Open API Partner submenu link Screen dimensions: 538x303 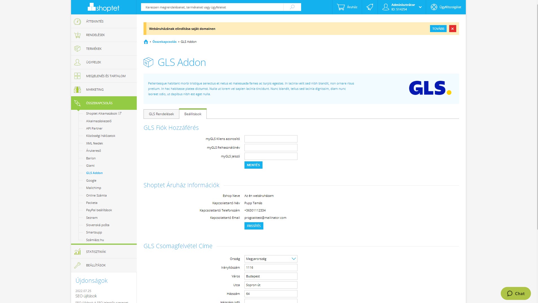coord(94,128)
